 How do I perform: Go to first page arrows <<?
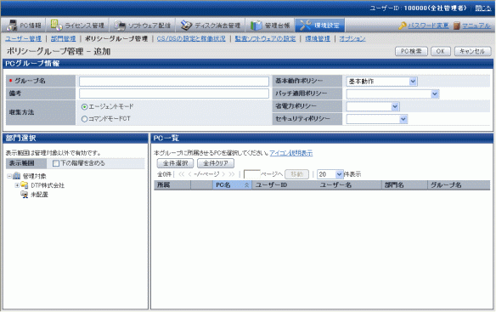[182, 174]
